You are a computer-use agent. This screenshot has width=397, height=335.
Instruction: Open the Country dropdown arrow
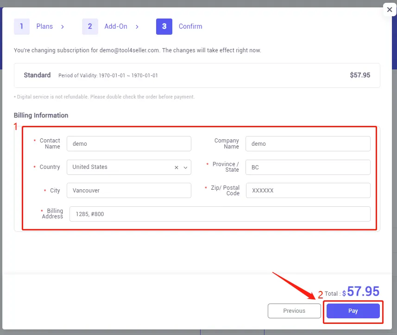point(185,167)
